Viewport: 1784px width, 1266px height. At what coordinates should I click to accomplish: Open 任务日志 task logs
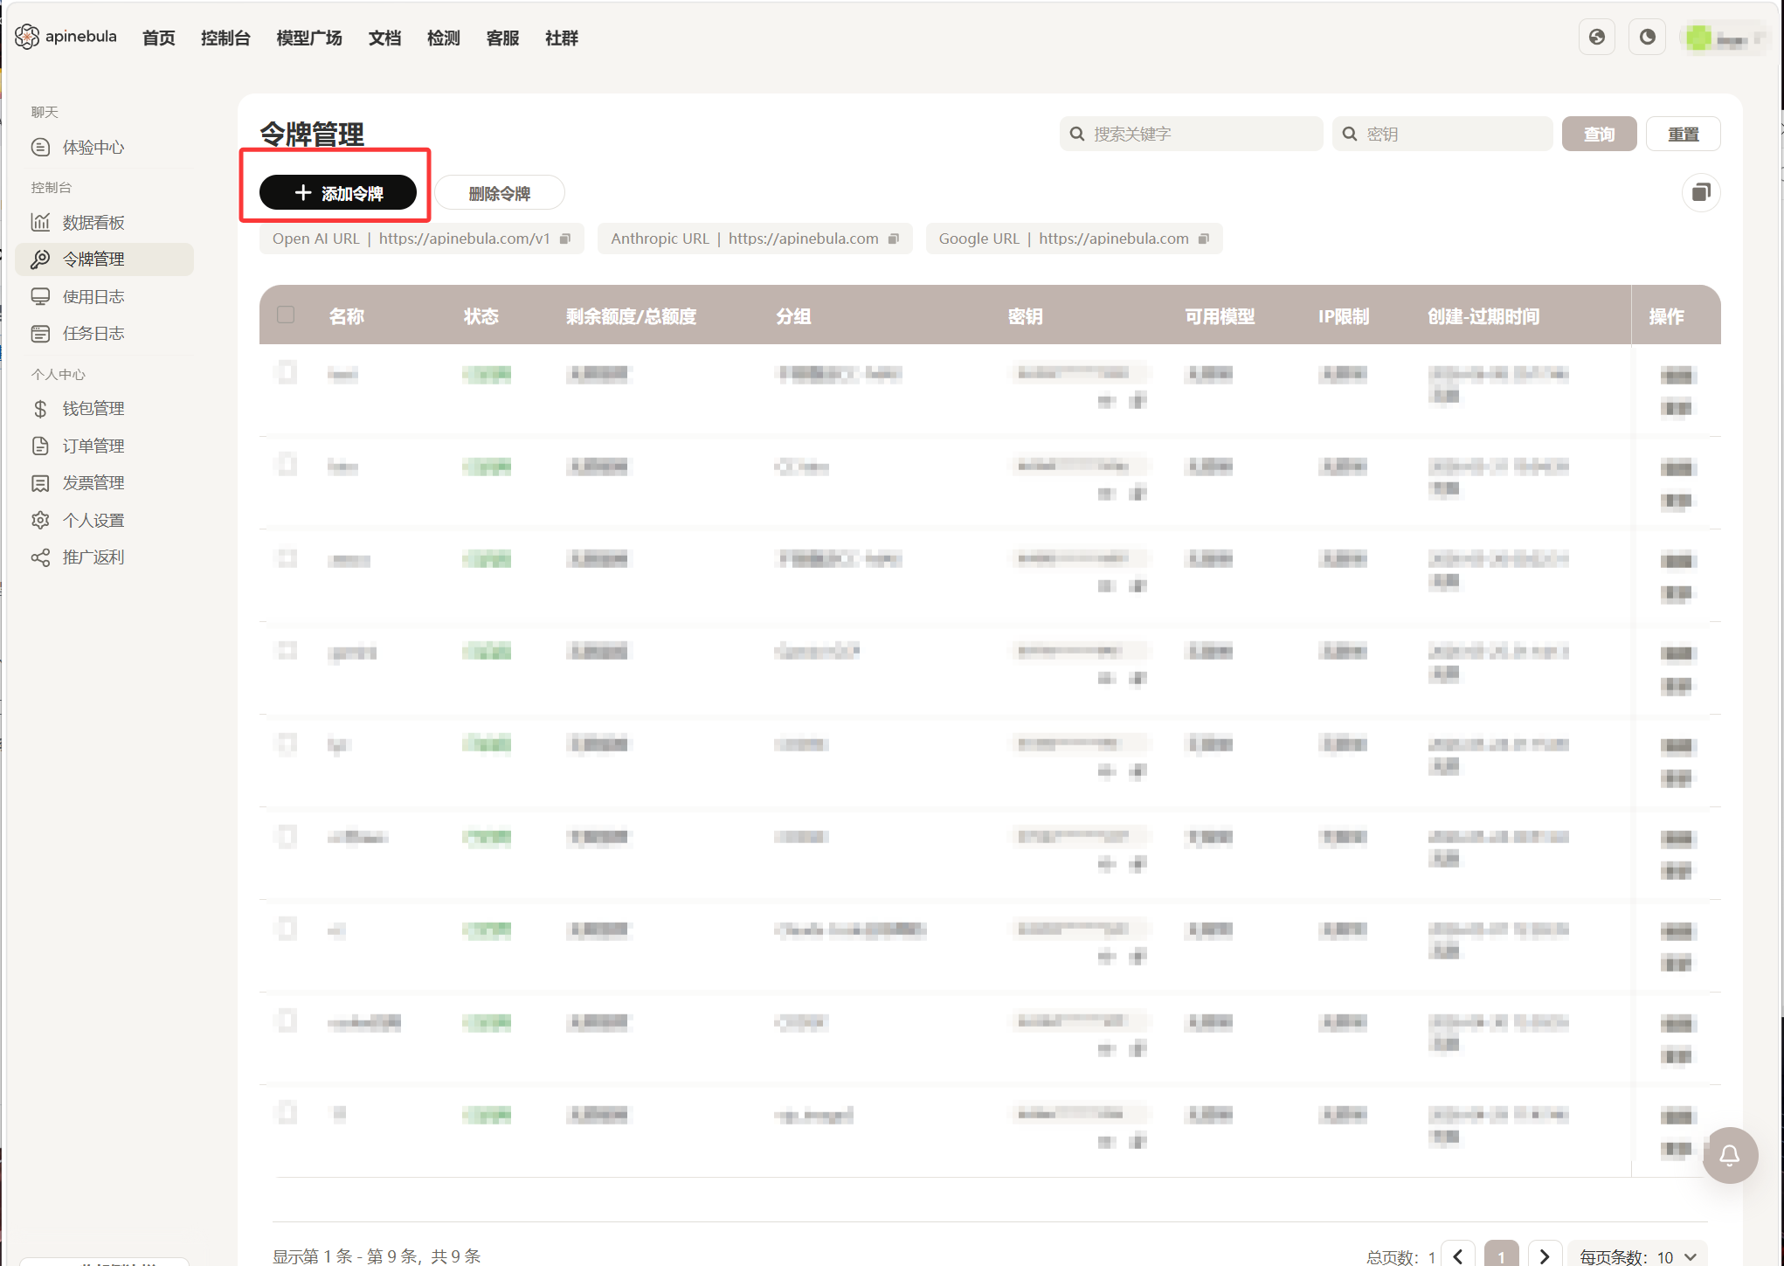pyautogui.click(x=93, y=334)
